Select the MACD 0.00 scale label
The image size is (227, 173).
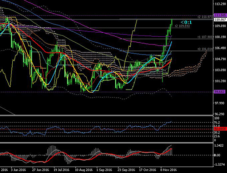click(x=217, y=155)
